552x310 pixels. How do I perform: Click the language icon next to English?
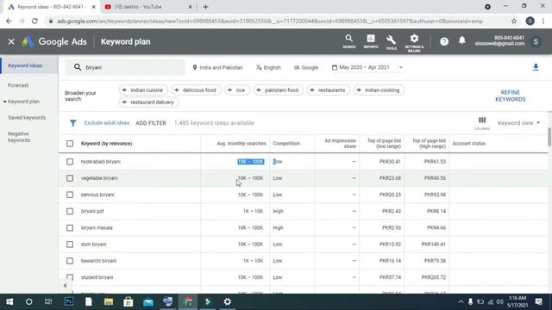[259, 67]
